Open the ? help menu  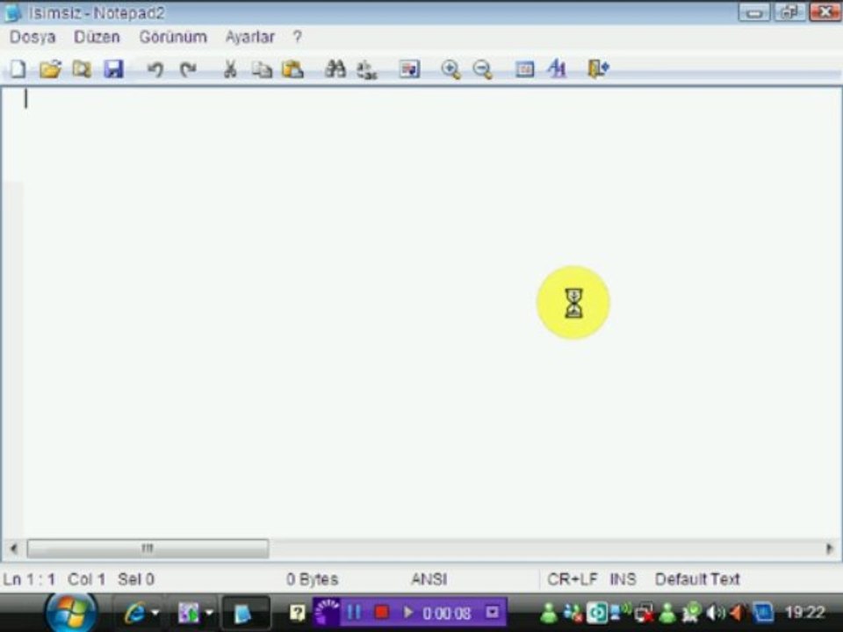pyautogui.click(x=298, y=37)
